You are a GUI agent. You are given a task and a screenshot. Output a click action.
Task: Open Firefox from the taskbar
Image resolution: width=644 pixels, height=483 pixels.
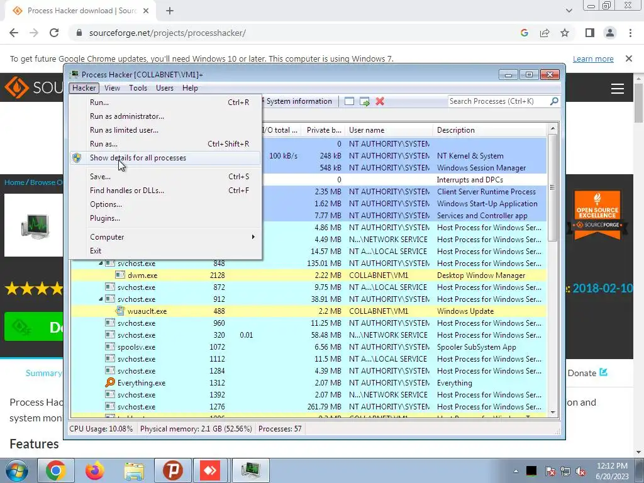[94, 470]
